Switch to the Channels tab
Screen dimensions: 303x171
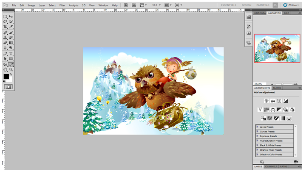point(271,167)
